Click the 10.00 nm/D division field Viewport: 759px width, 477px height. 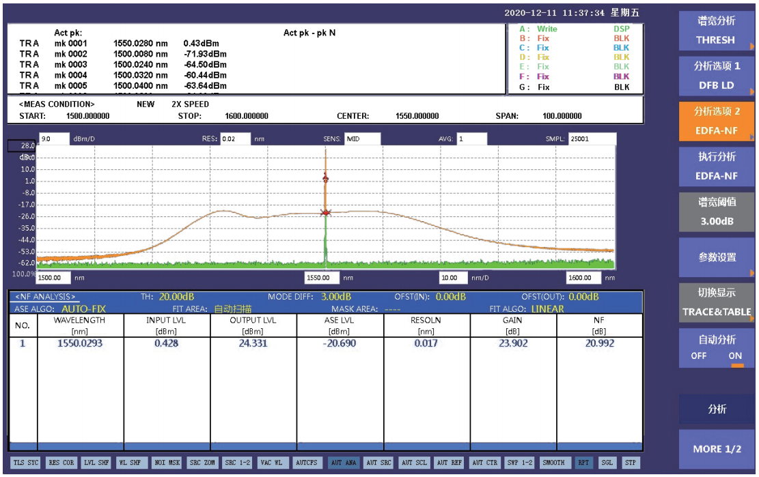coord(454,278)
